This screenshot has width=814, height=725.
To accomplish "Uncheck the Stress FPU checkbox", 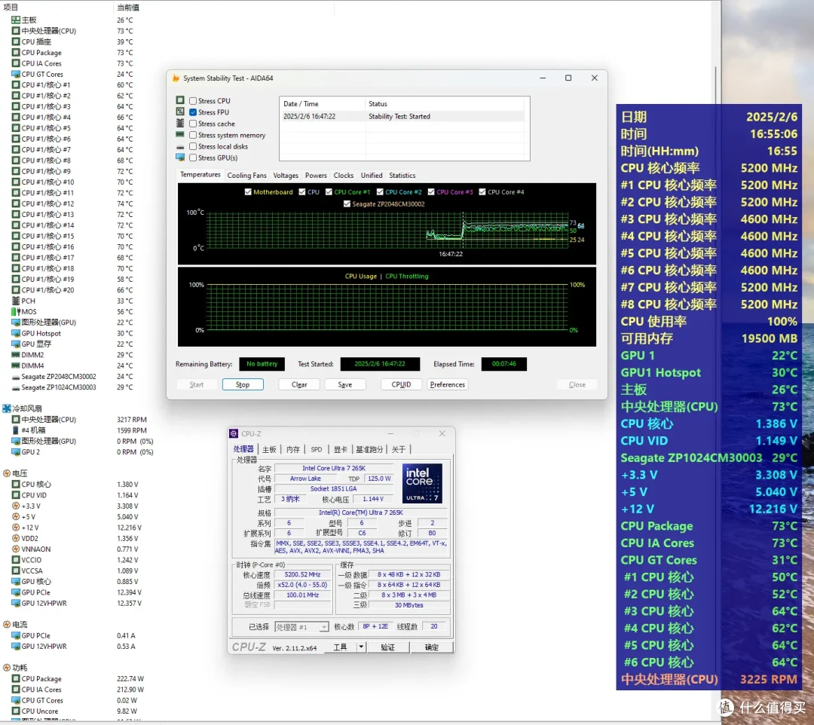I will (193, 112).
